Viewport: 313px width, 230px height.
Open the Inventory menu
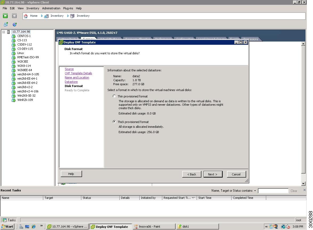point(33,8)
